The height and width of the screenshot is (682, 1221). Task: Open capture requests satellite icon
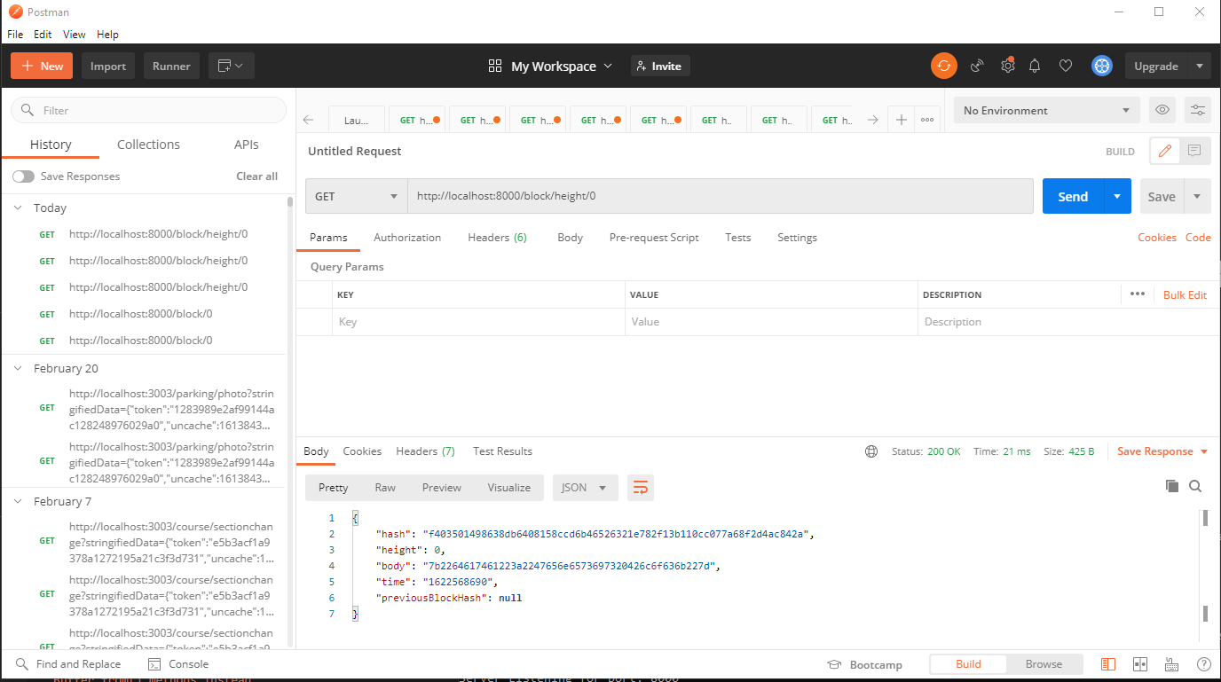(977, 66)
